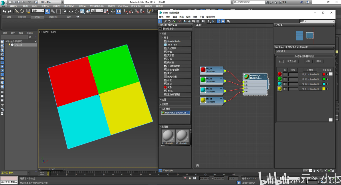Toggle the MI_04 enable checkbox
Screen dimensions: 341x185
tap(328, 89)
